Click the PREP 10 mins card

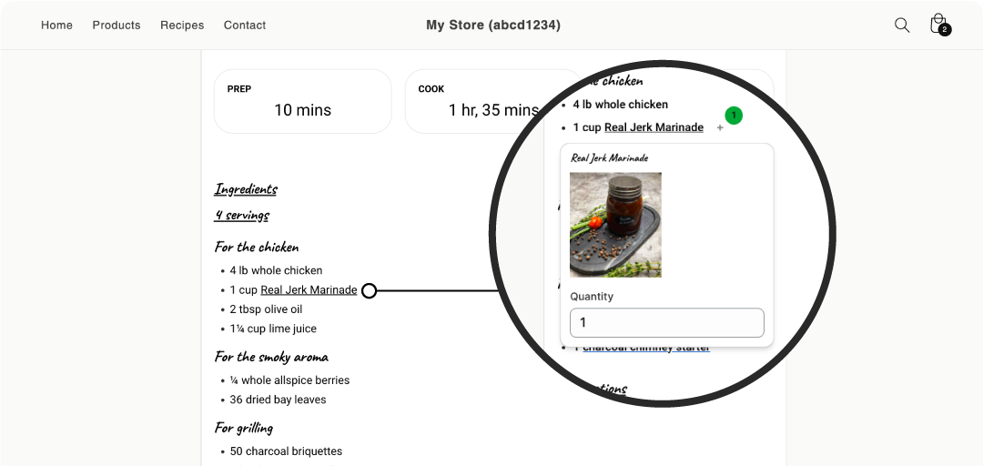coord(303,101)
